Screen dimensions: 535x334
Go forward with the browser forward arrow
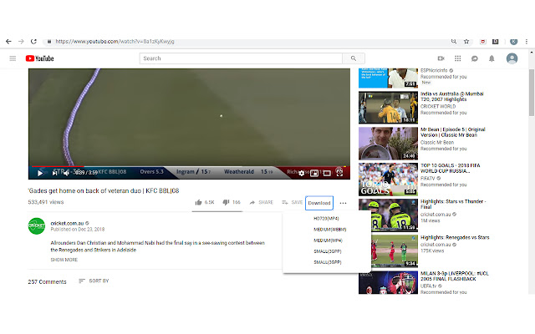tap(21, 42)
